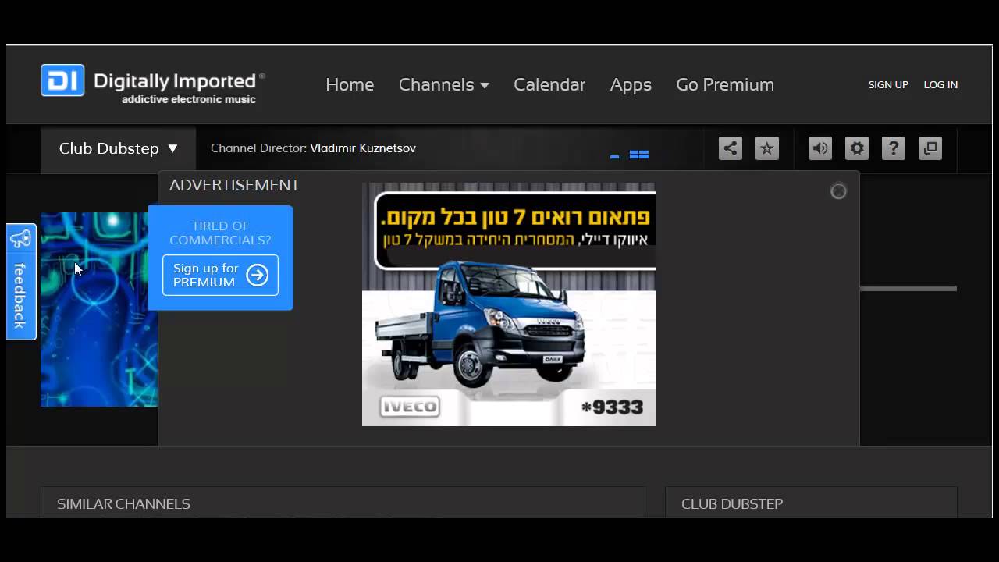This screenshot has height=562, width=999.
Task: Click the SIMILAR CHANNELS heading
Action: tap(123, 504)
